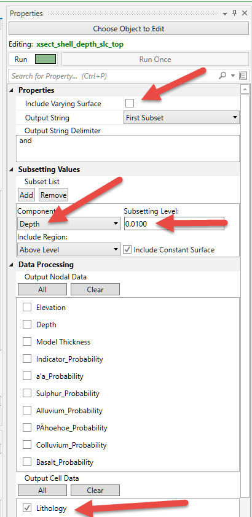The height and width of the screenshot is (517, 252).
Task: Uncheck Include Constant Surface
Action: click(x=127, y=250)
